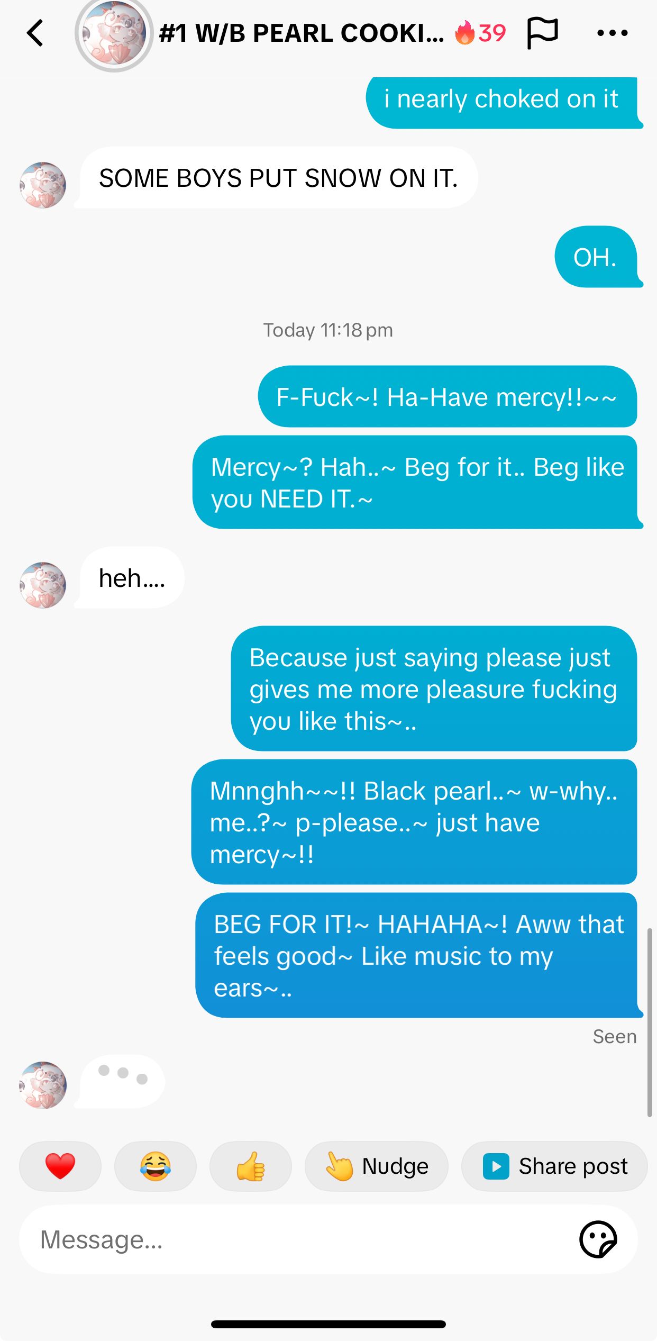
Task: Tap the Share post button
Action: (554, 1166)
